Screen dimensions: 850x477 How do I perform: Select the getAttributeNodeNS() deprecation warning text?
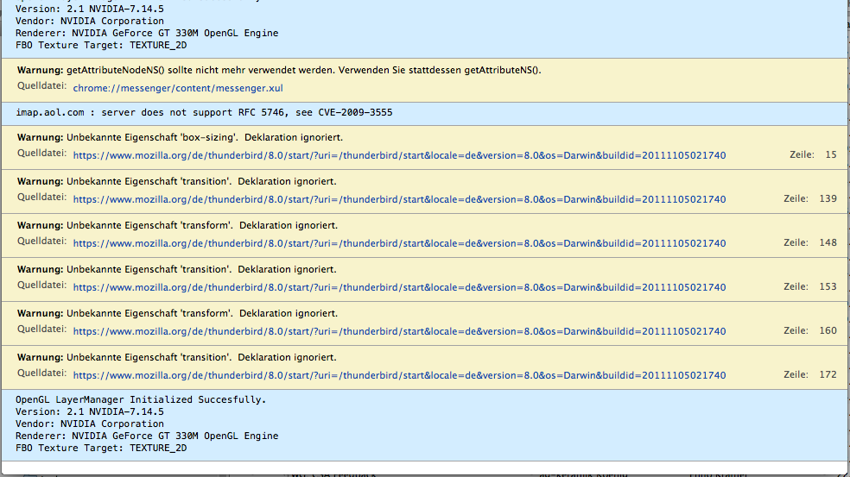pos(279,70)
